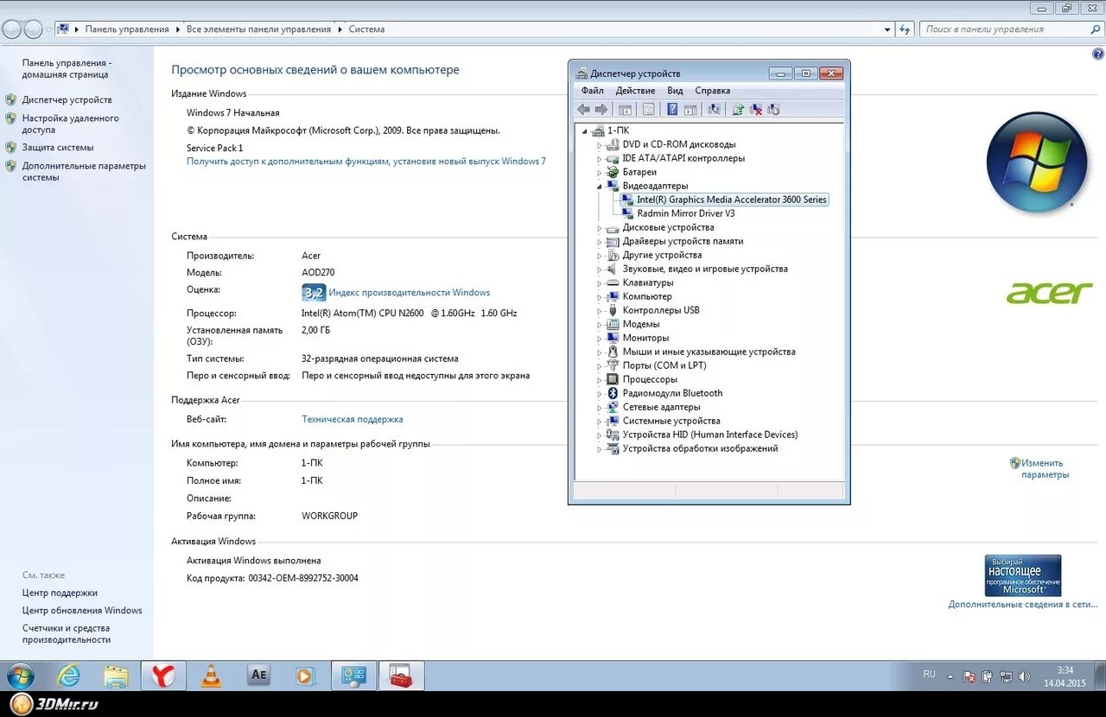
Task: Toggle the console tree pane in Device Manager's toolbar
Action: (625, 109)
